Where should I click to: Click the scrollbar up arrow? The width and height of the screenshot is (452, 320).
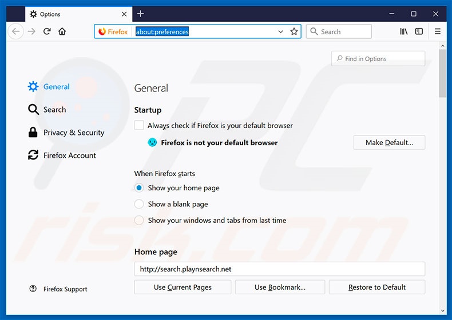click(442, 46)
